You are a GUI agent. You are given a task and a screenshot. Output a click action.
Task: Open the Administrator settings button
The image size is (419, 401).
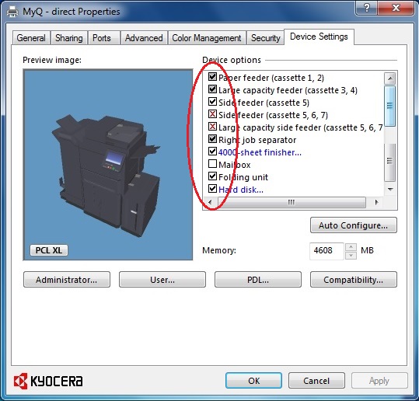67,280
